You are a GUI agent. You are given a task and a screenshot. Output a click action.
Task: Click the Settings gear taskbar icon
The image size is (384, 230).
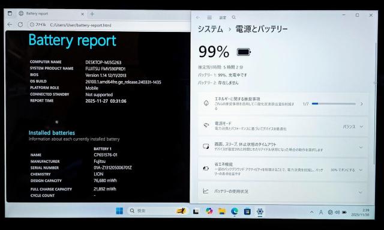coord(260,211)
